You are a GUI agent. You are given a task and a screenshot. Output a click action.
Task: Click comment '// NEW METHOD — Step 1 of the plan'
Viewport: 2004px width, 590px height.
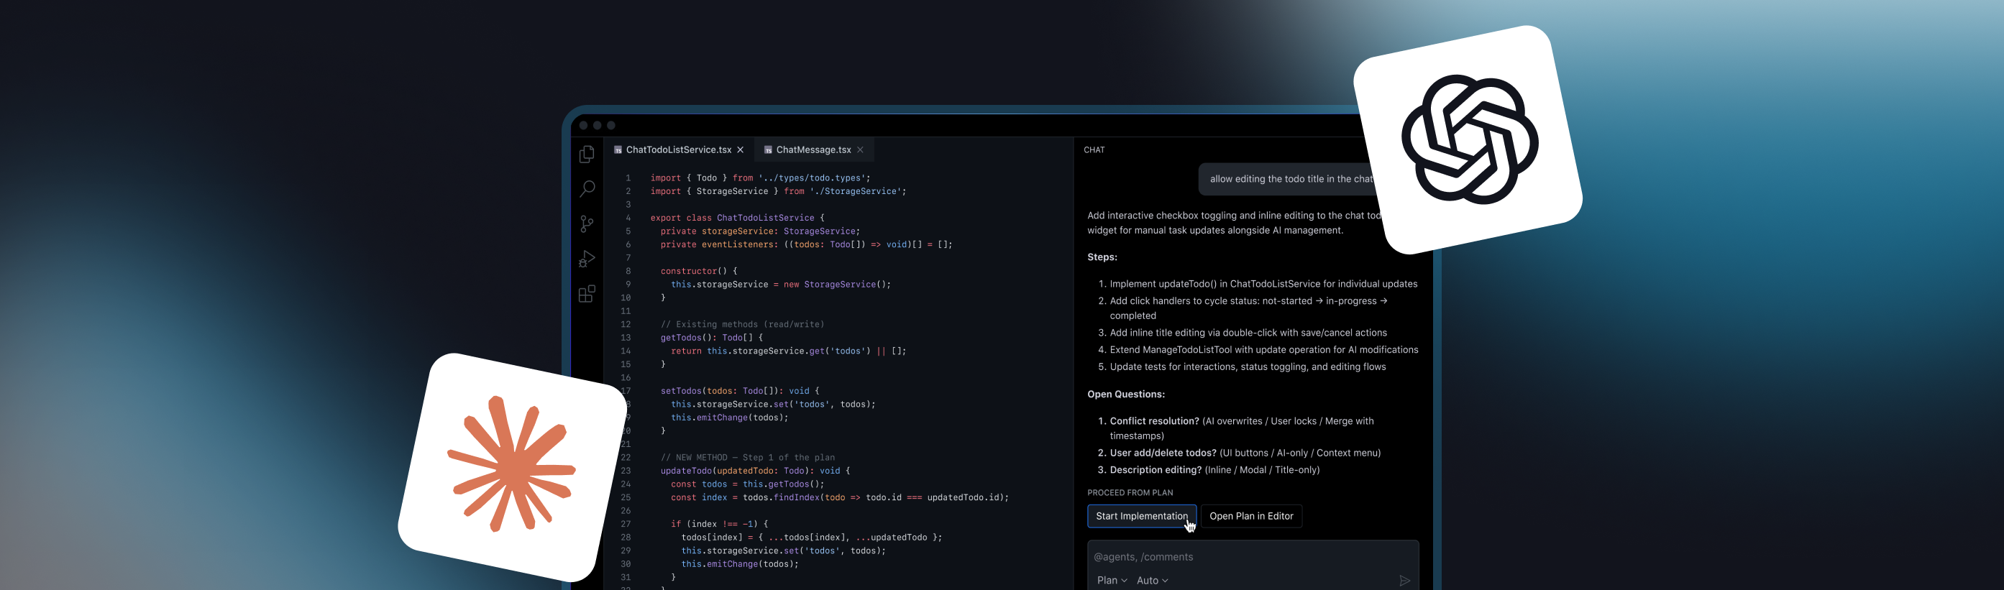(x=748, y=457)
